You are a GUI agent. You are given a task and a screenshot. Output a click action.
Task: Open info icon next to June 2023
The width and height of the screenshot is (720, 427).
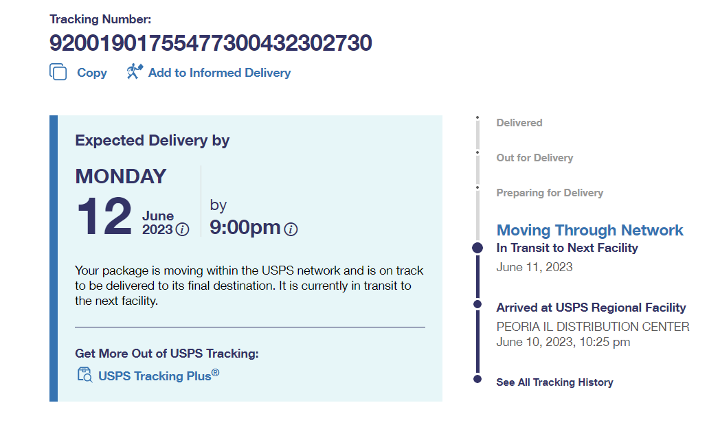pos(182,230)
